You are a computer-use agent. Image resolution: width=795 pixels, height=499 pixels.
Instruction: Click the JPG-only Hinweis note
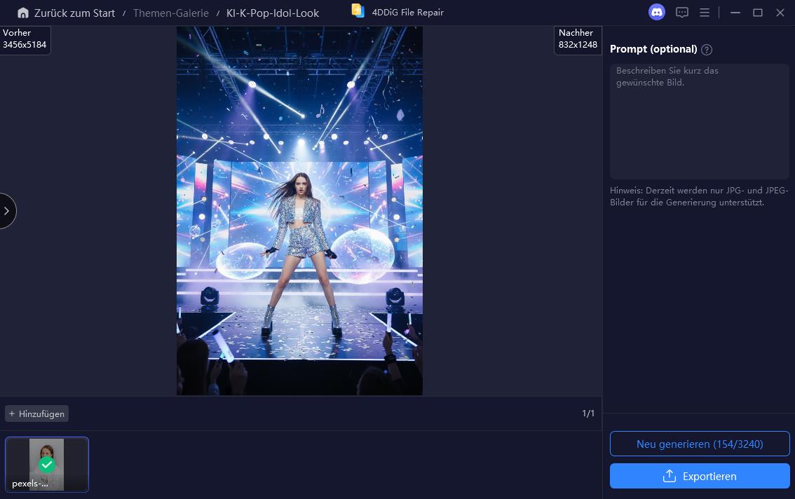[699, 196]
